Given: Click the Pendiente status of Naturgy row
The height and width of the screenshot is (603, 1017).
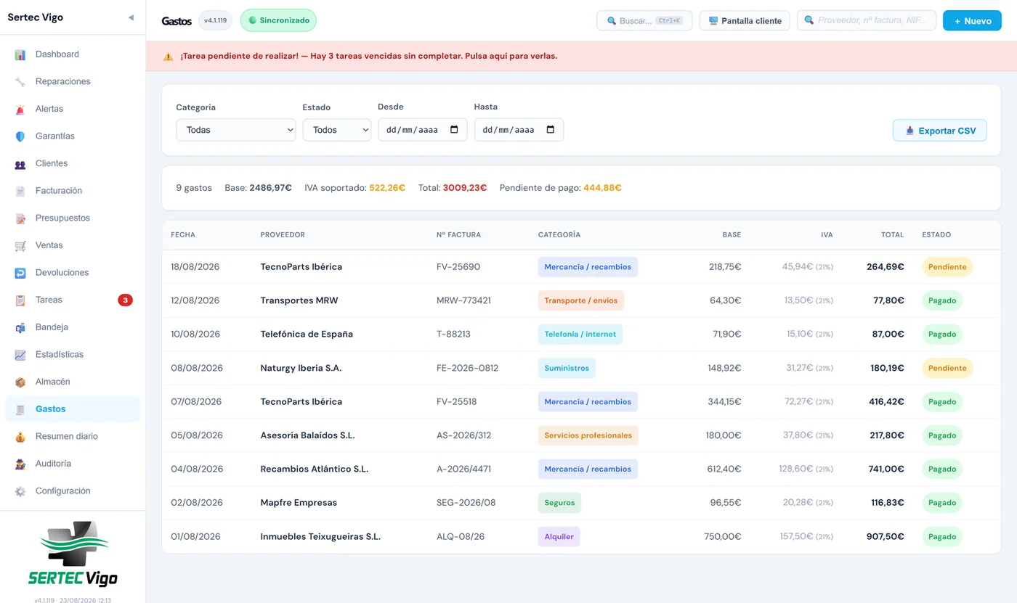Looking at the screenshot, I should click(x=947, y=368).
